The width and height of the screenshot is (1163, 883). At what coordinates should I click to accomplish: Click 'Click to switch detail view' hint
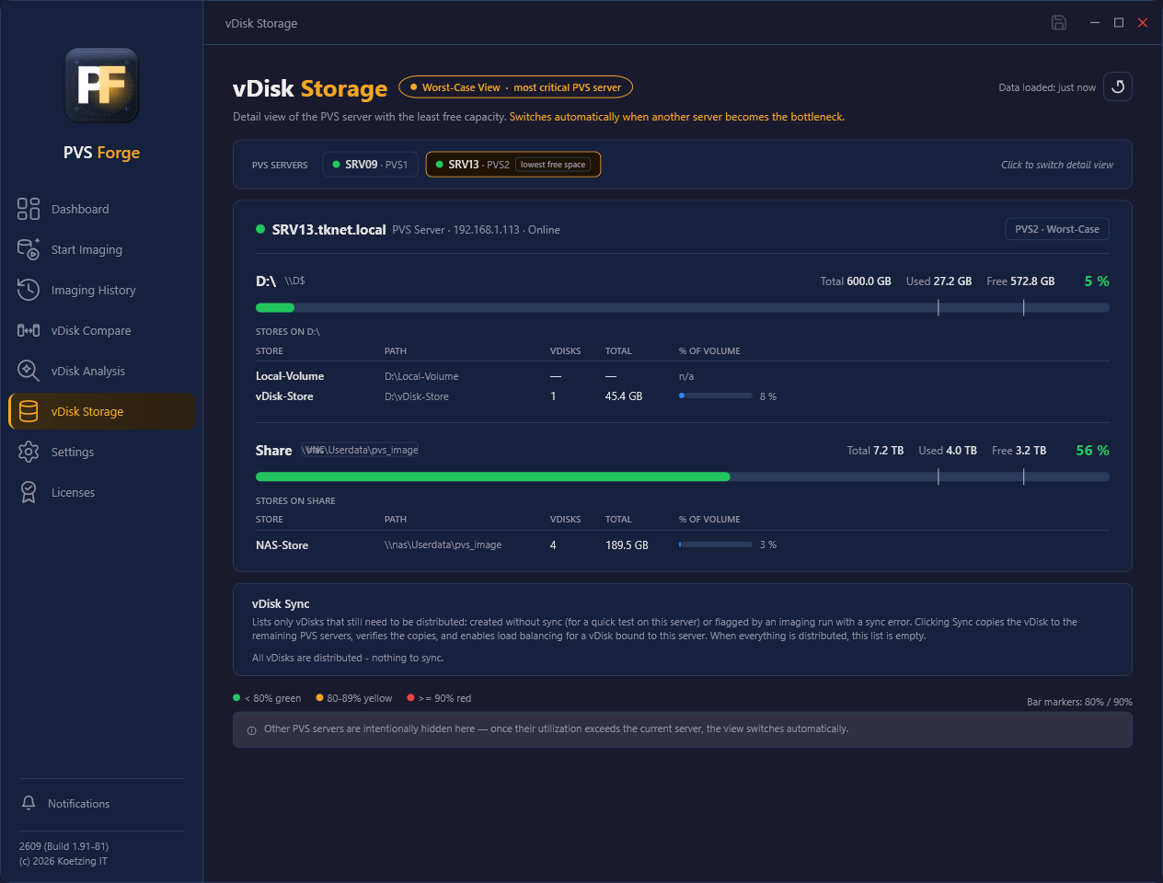coord(1057,165)
